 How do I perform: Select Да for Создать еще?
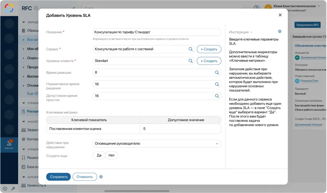coord(99,155)
